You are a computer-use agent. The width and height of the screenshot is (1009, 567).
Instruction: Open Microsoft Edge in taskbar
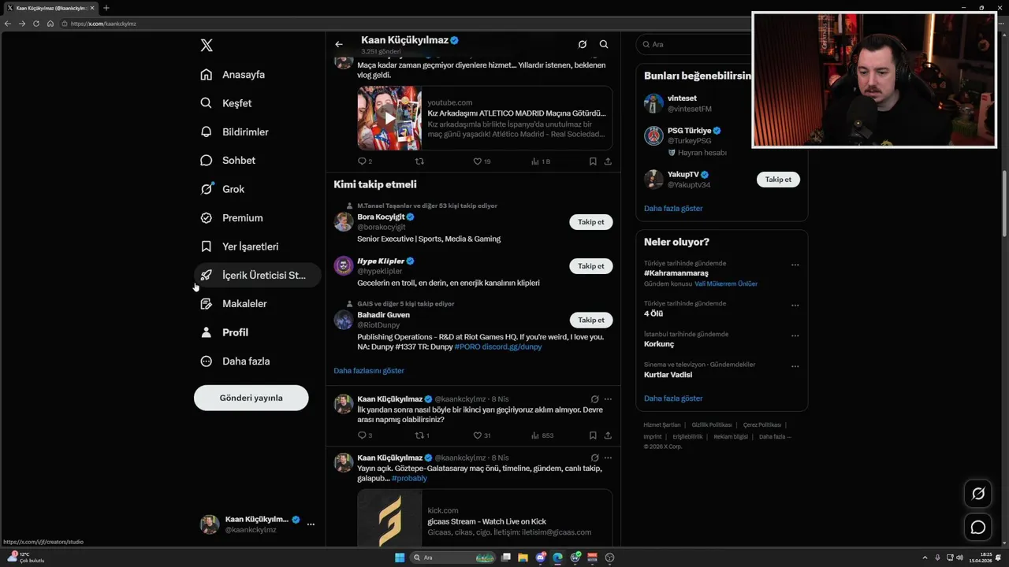tap(558, 558)
